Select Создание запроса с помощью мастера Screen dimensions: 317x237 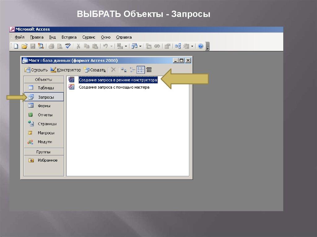[x=114, y=87]
